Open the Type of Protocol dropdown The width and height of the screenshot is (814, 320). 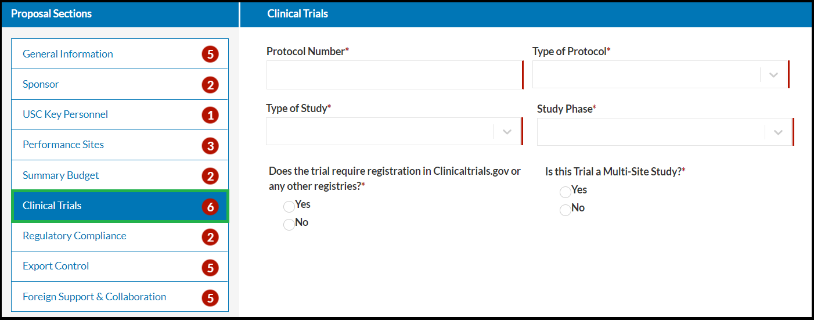[x=660, y=75]
